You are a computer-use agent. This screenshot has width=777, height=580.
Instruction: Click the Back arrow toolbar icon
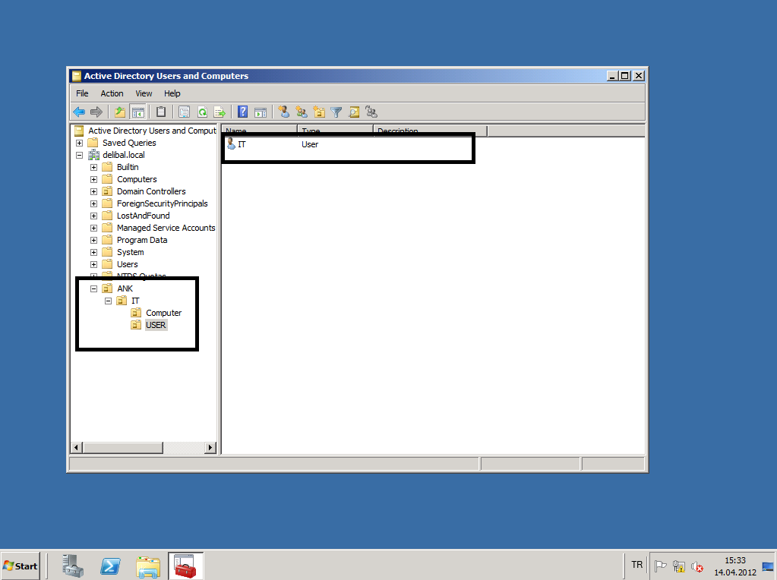(x=78, y=112)
